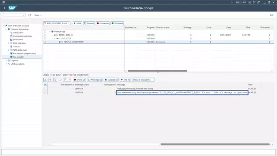This screenshot has height=156, width=277.
Task: Open the More menu dropdown
Action: 38,15
